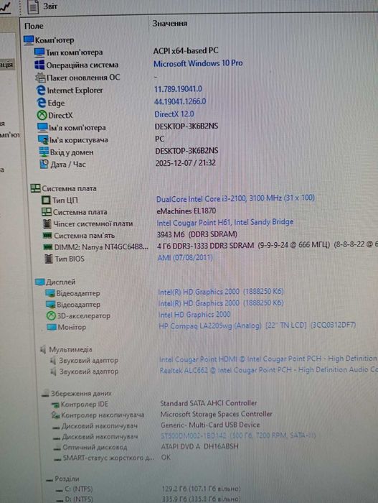Select the Realtek row's Звуковий адаптер label
The height and width of the screenshot is (503, 378).
pyautogui.click(x=89, y=372)
